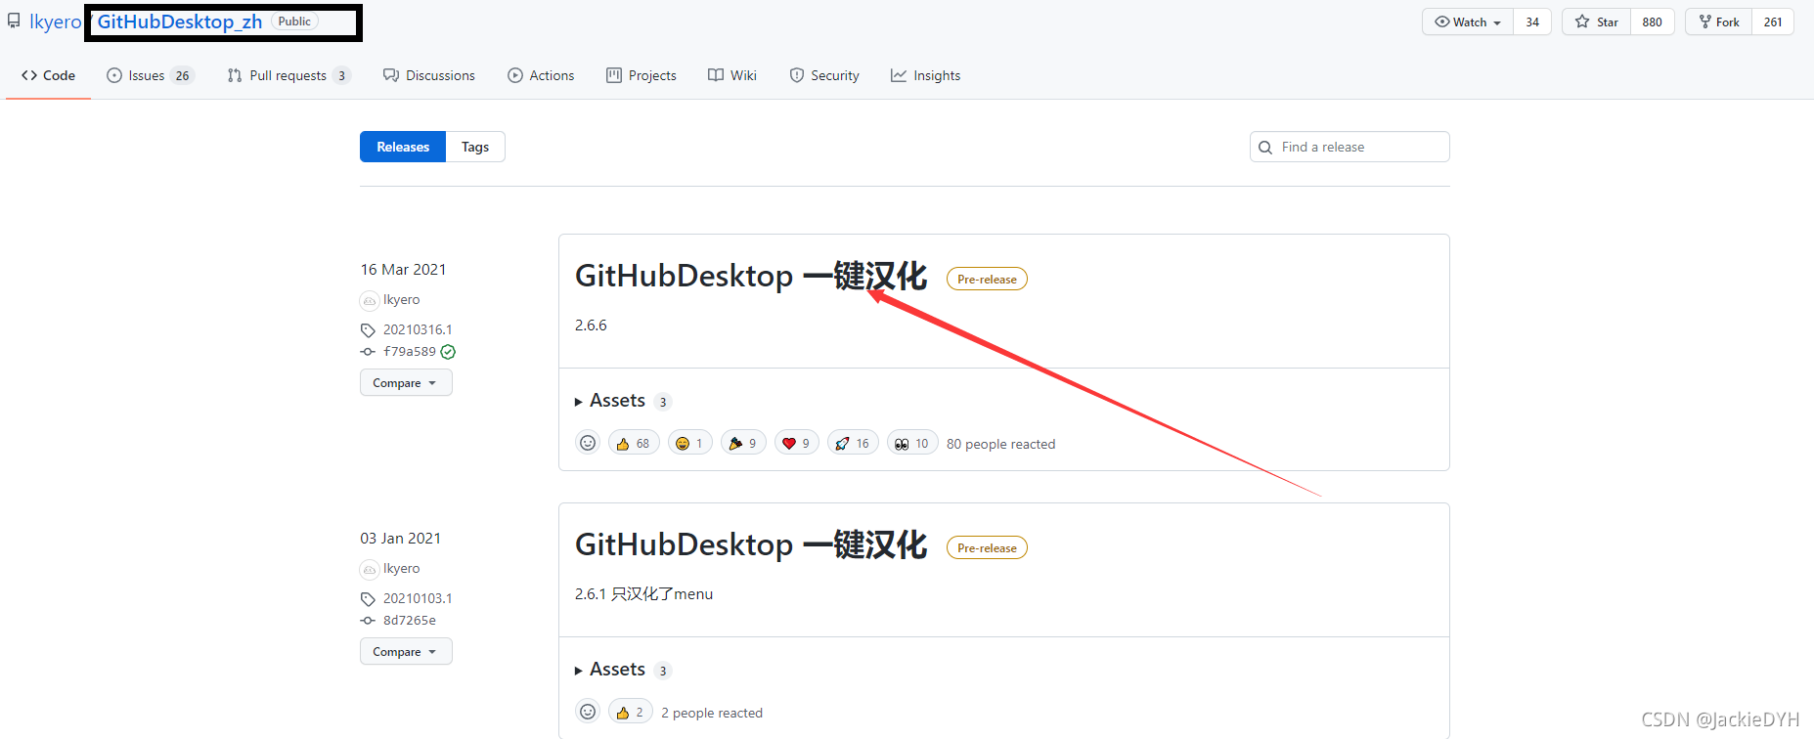Screen dimensions: 1814x739
Task: Click the Pre-release label on the 2.6.1 release
Action: pyautogui.click(x=987, y=547)
